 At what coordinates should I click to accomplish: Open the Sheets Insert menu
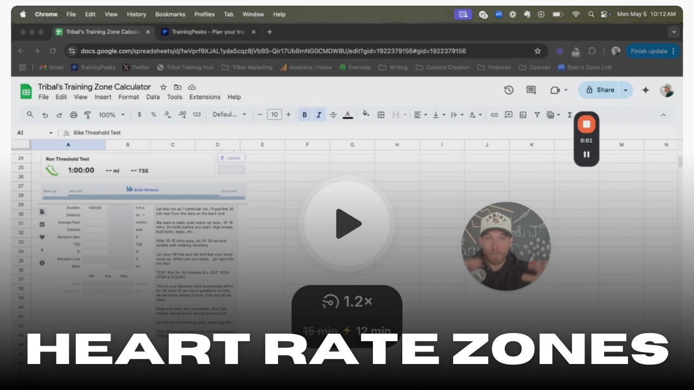click(102, 97)
